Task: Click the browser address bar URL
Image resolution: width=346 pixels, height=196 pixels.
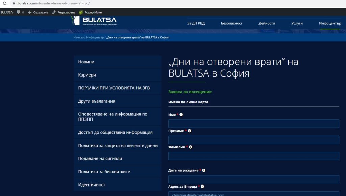Action: (54, 3)
